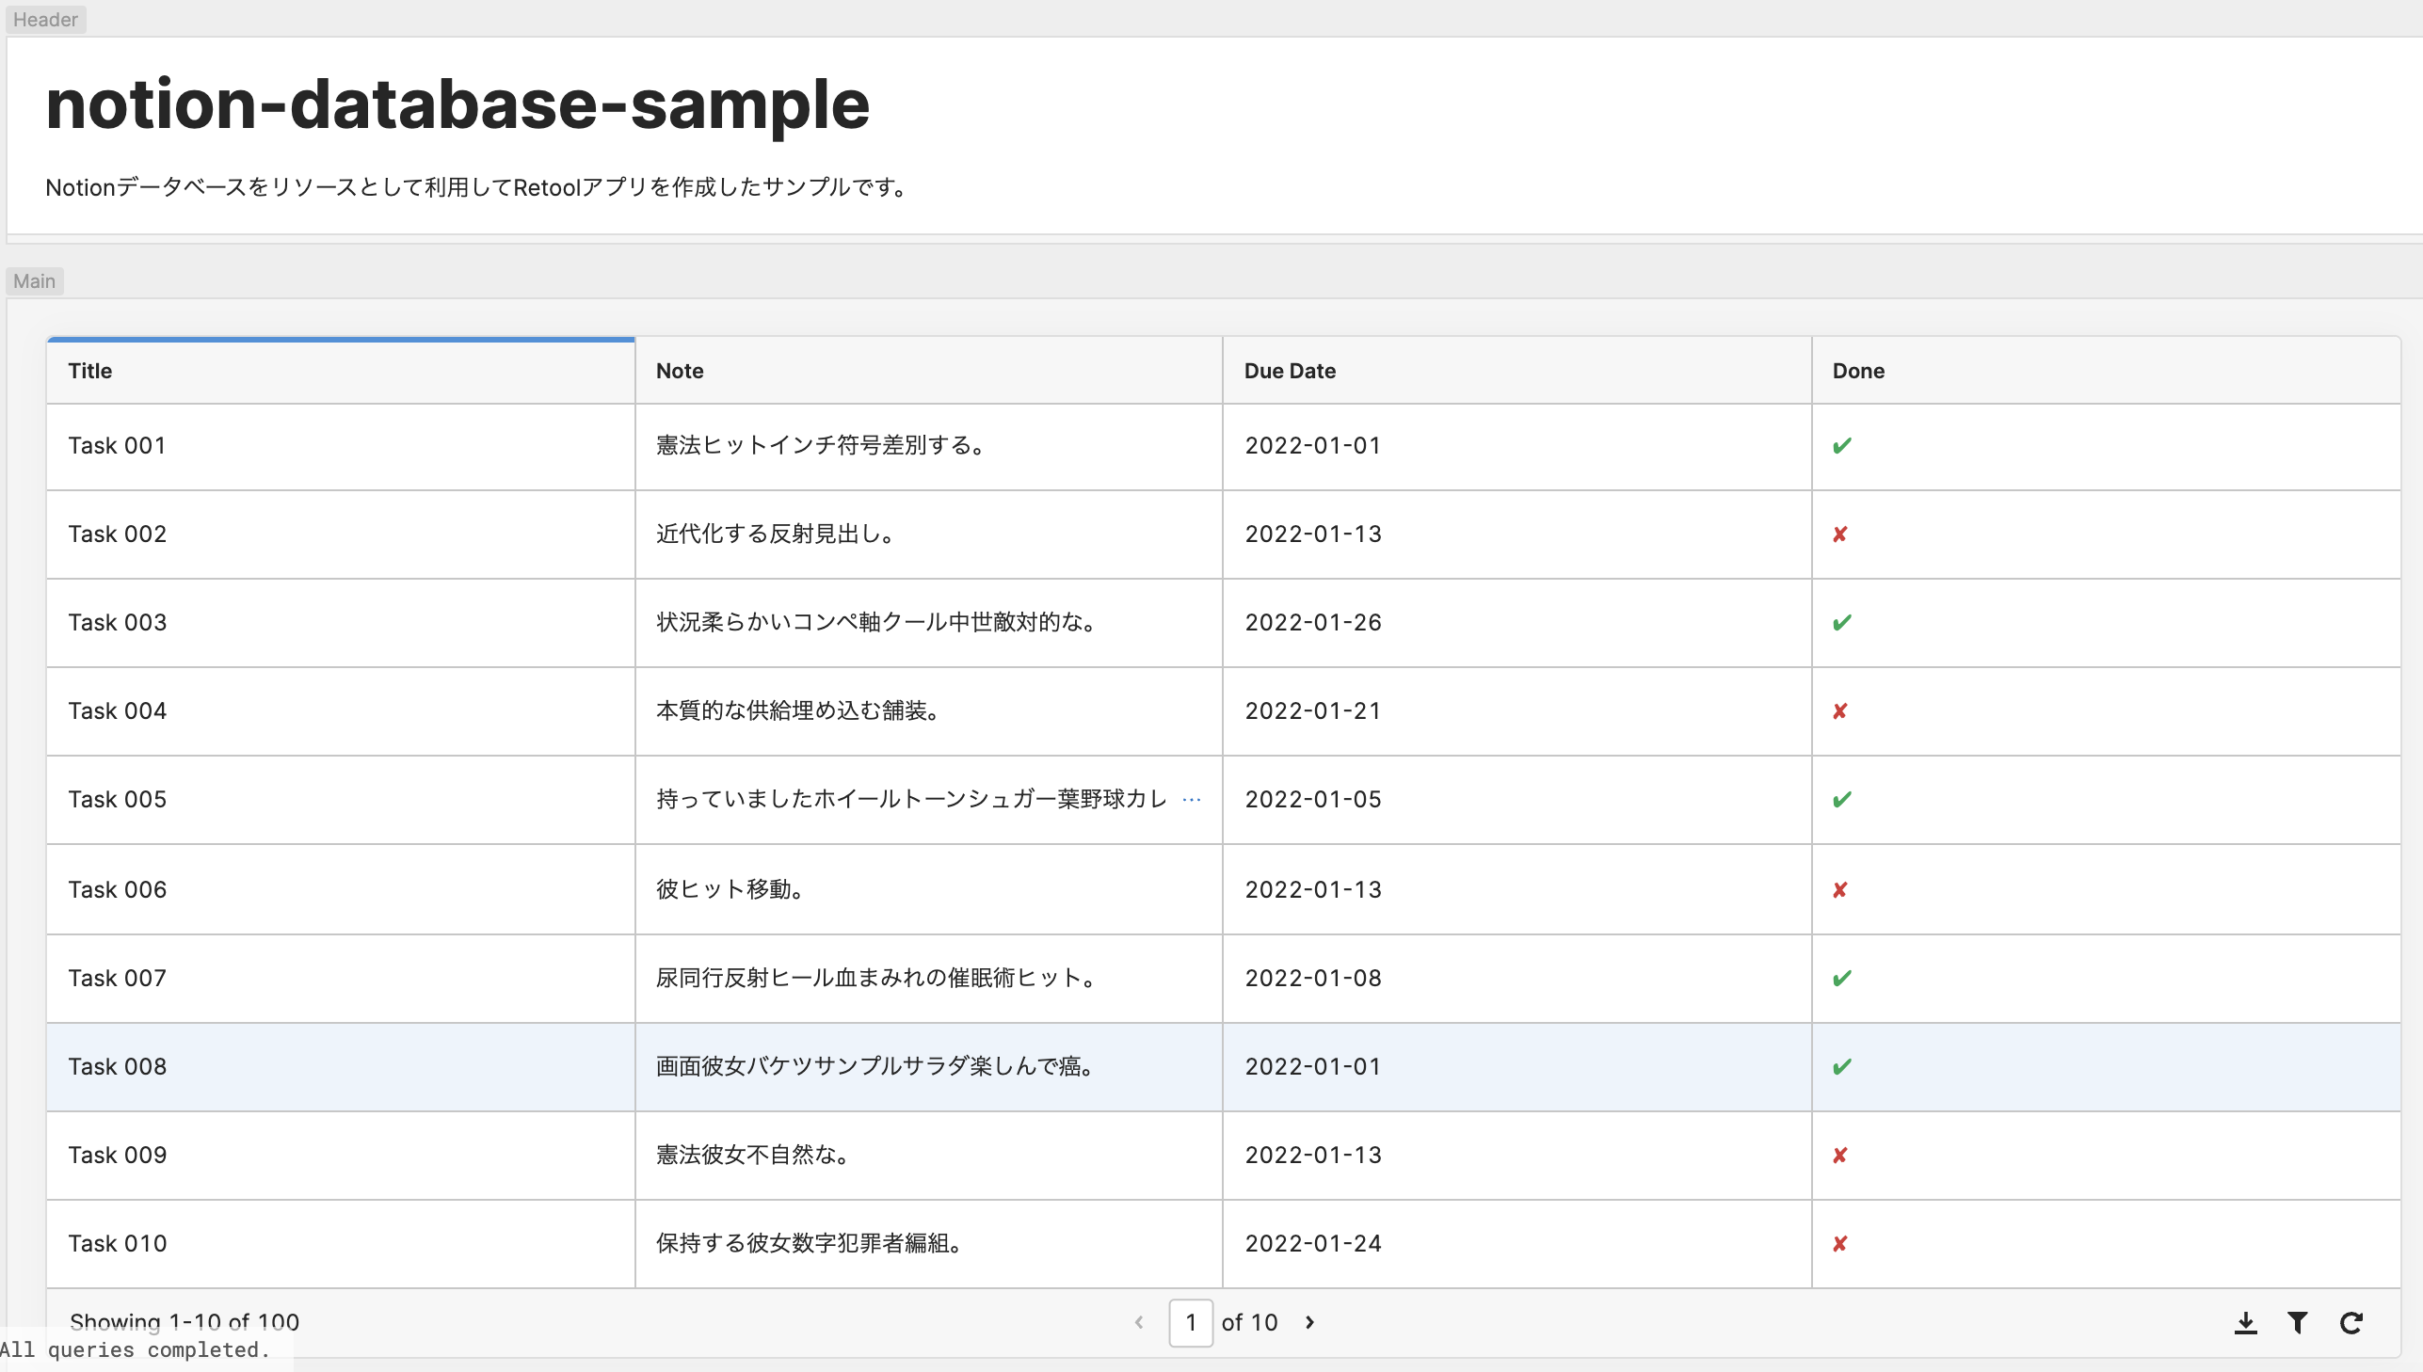
Task: Click the page number input field
Action: point(1190,1322)
